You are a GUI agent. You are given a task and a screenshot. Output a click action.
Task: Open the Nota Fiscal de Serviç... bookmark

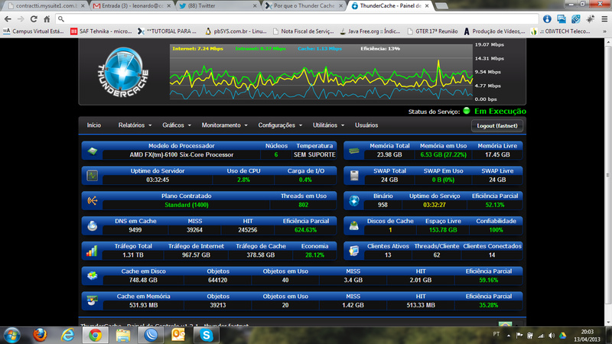click(x=303, y=31)
